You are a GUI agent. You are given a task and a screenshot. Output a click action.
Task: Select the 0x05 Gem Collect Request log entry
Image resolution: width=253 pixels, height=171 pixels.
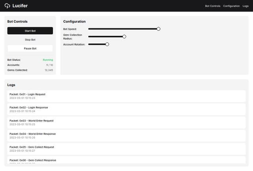pyautogui.click(x=126, y=149)
